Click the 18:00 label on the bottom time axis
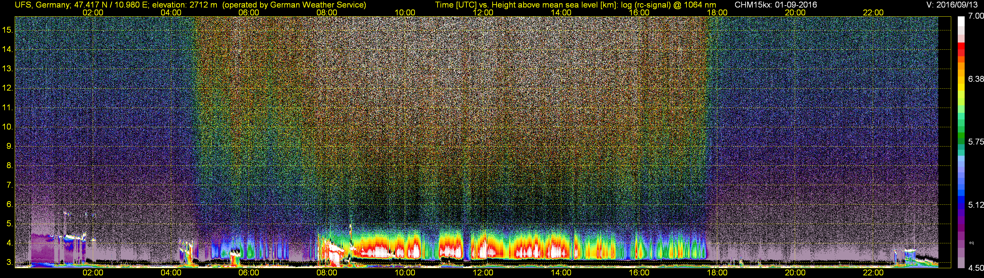This screenshot has height=278, width=984. pos(717,273)
